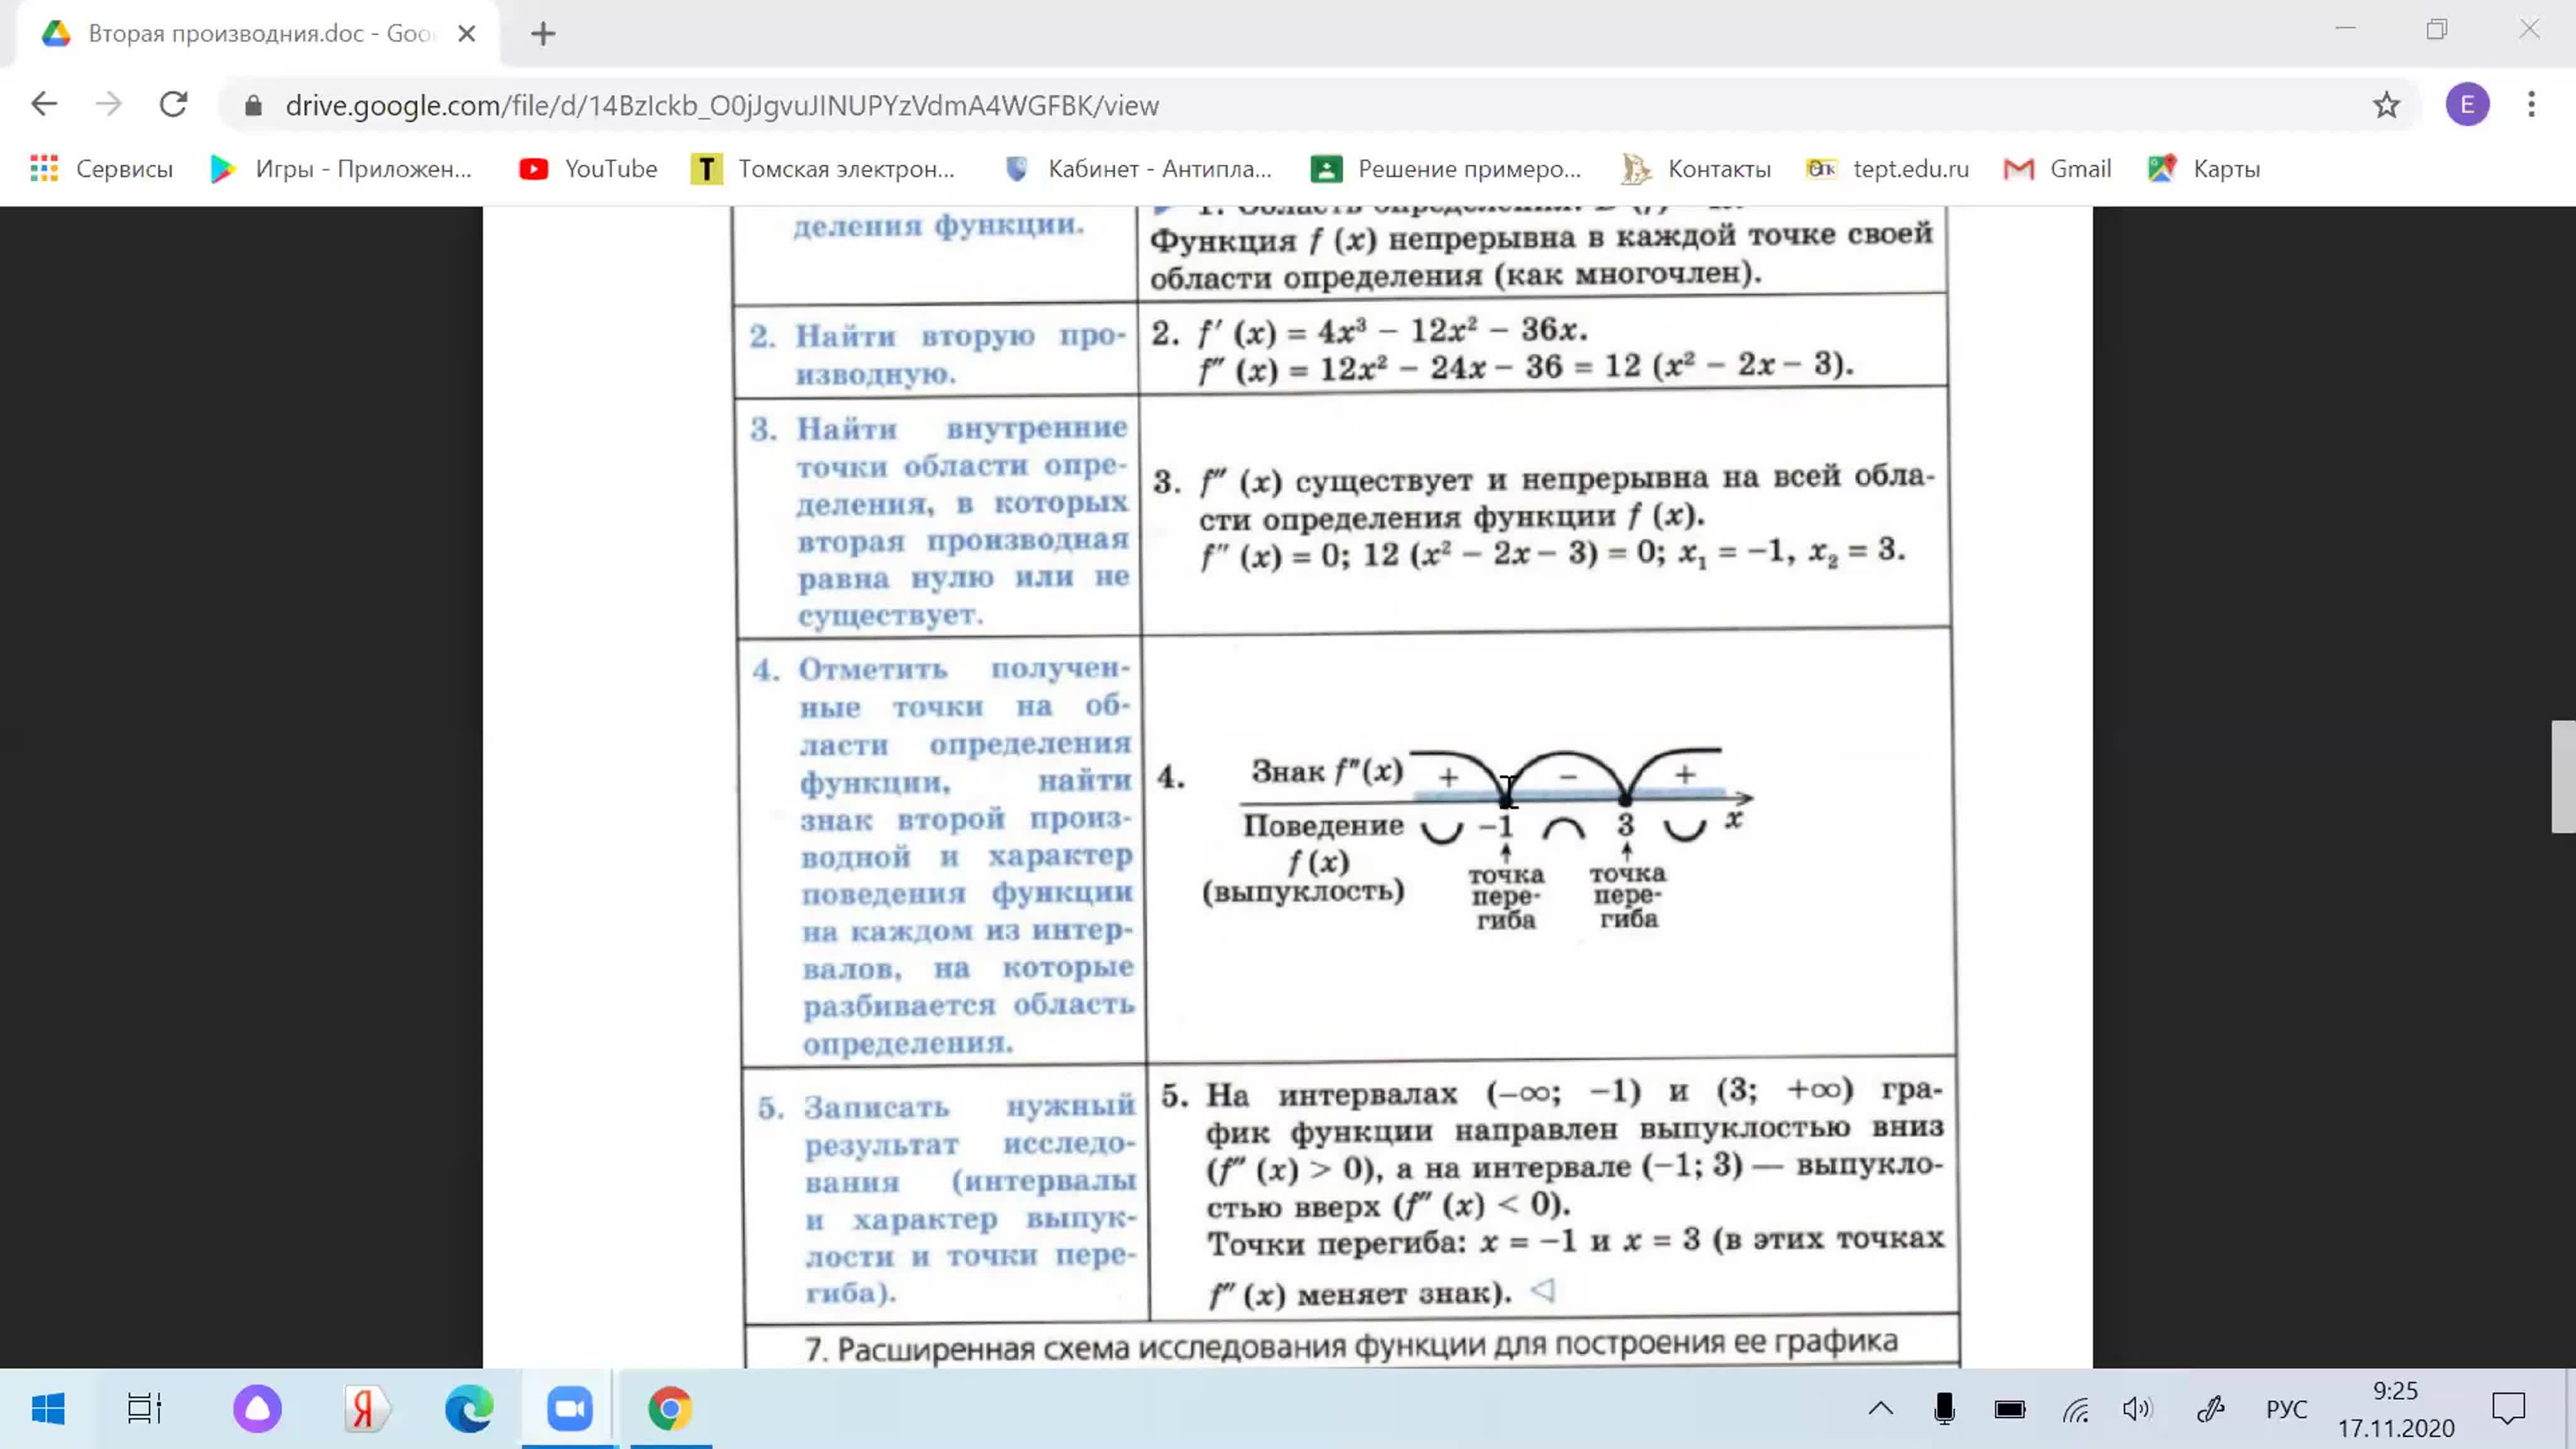Screen dimensions: 2576x1449
Task: Expand the hidden system tray icons
Action: tap(1880, 1409)
